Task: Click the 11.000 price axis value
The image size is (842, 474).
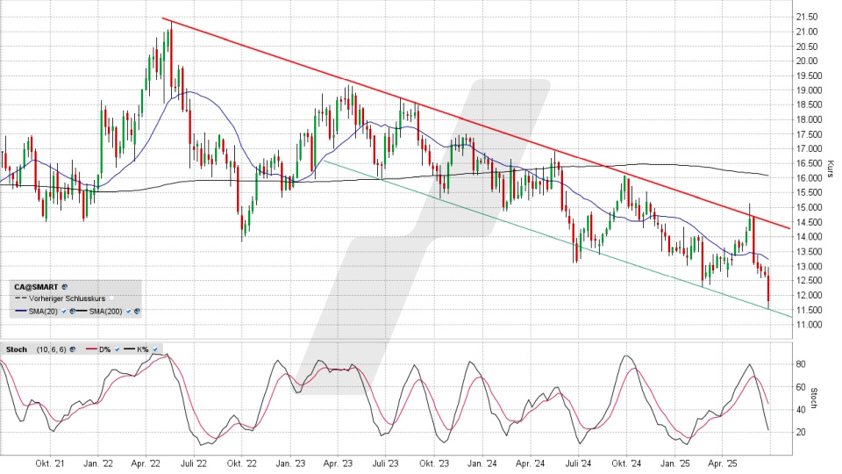Action: pyautogui.click(x=809, y=325)
